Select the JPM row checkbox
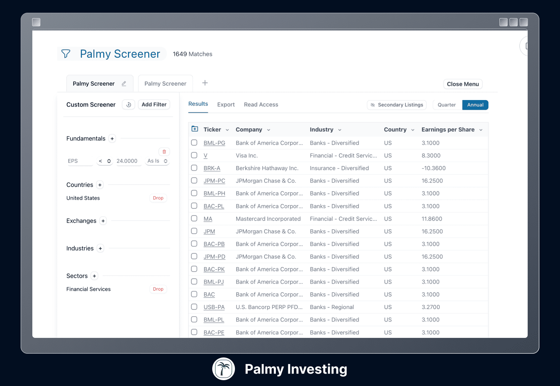The height and width of the screenshot is (386, 560). 194,231
